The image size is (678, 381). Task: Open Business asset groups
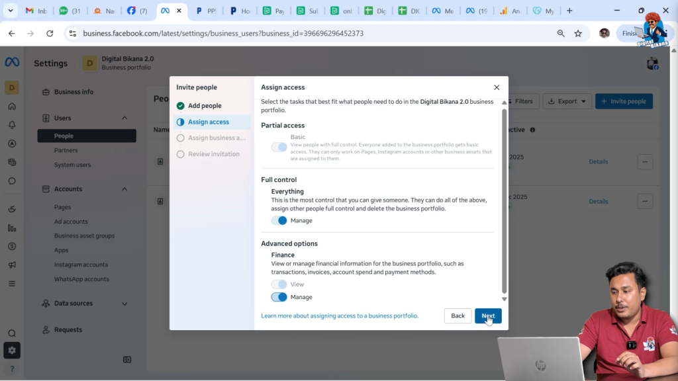point(84,235)
